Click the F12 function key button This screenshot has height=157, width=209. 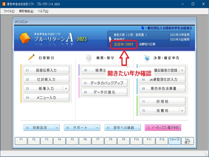pos(162,141)
